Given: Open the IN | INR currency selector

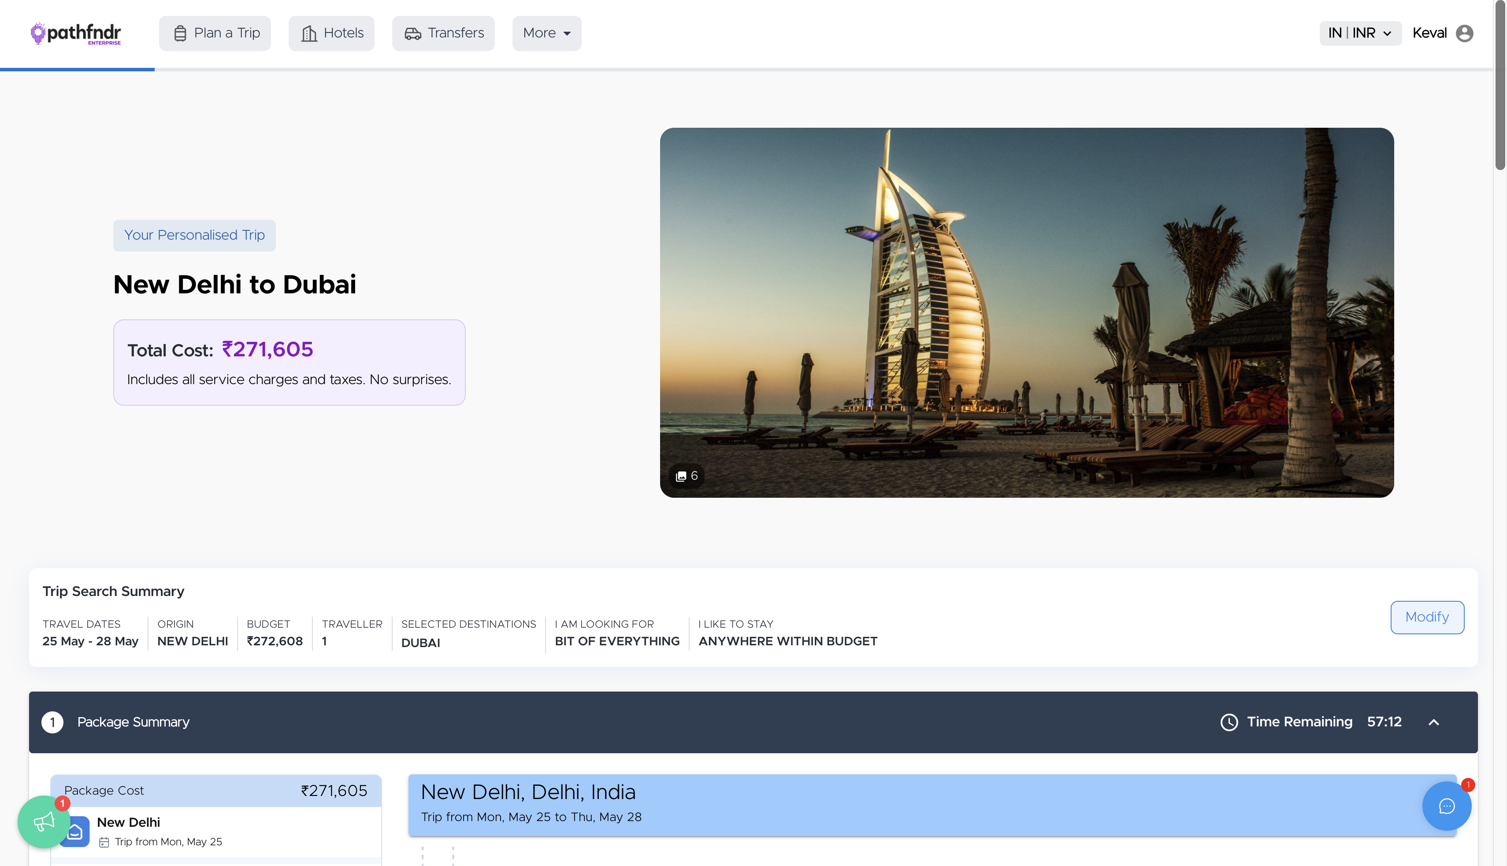Looking at the screenshot, I should click(1360, 33).
